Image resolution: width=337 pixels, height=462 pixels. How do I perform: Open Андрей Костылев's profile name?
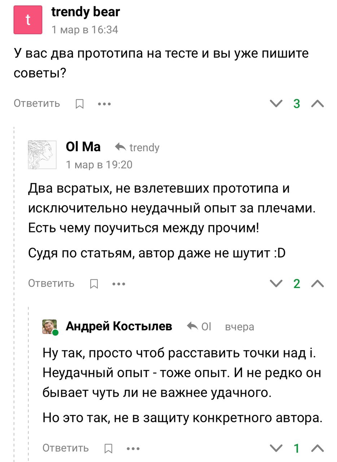[x=119, y=326]
